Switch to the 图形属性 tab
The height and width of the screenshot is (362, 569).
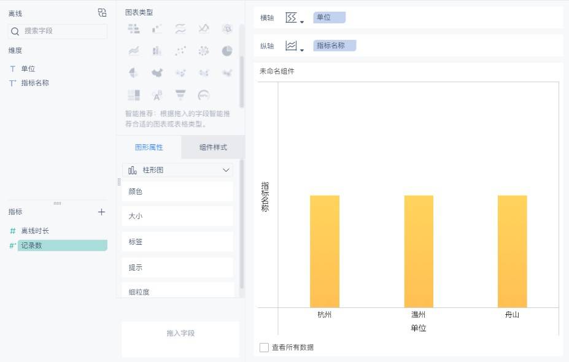[x=149, y=147]
